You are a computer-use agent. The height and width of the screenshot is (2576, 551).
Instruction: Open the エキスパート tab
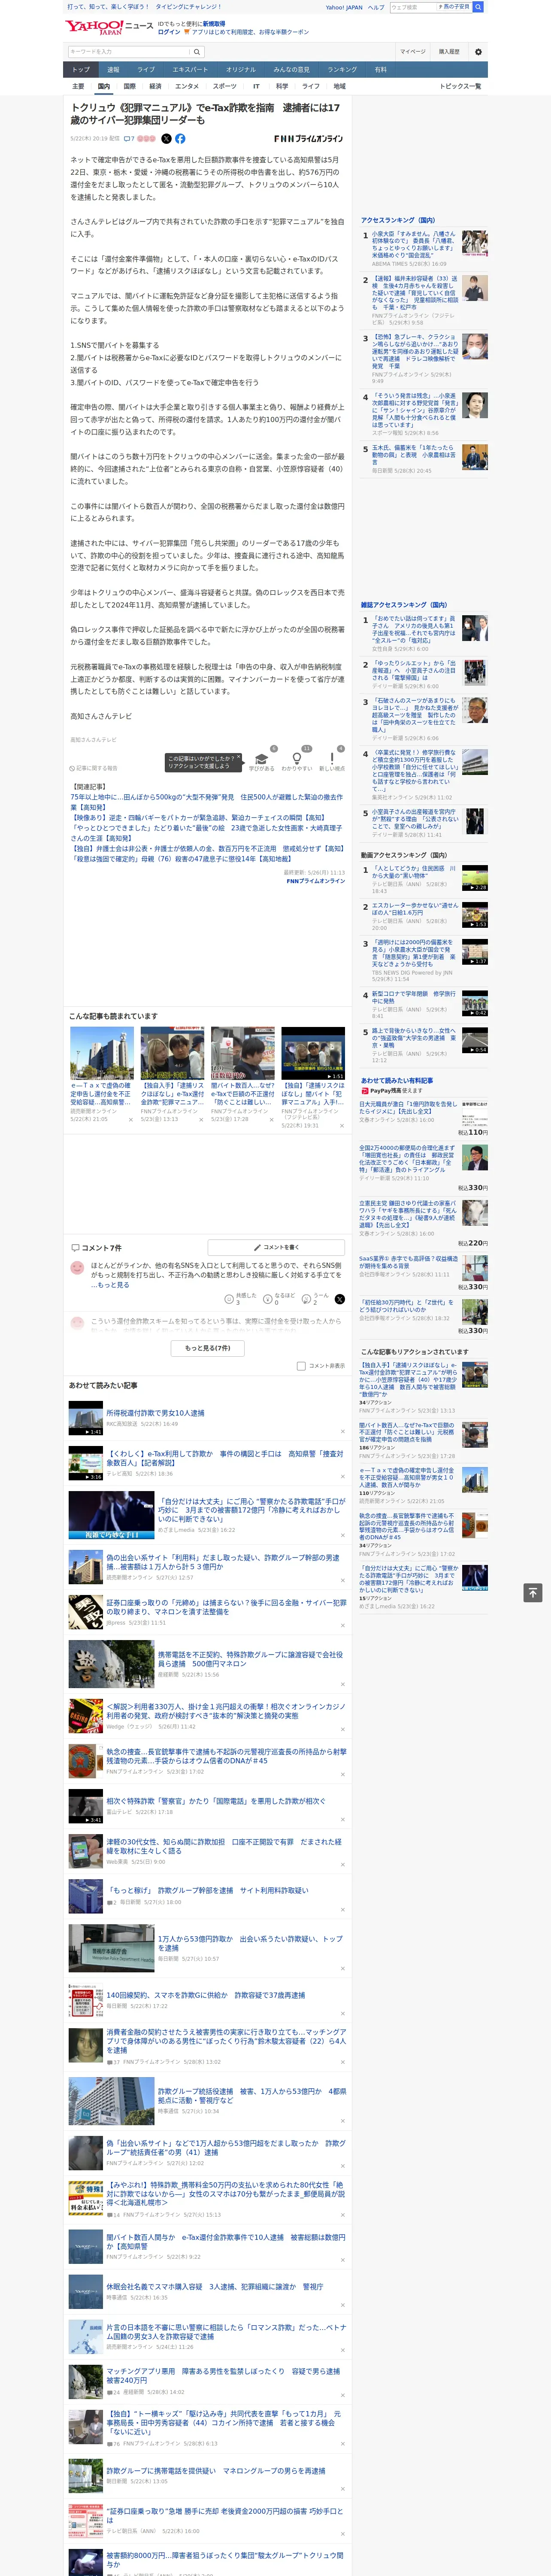(190, 70)
